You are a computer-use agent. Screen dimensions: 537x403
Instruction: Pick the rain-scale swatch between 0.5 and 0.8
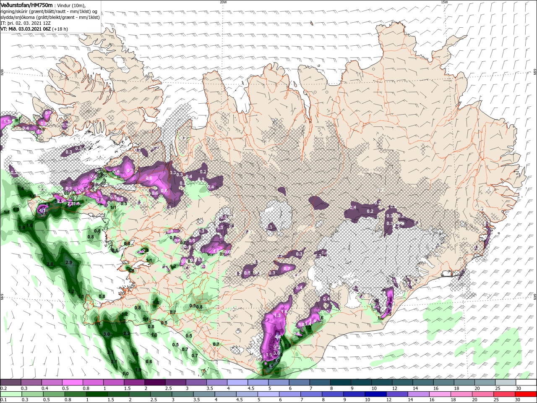[x=53, y=394]
